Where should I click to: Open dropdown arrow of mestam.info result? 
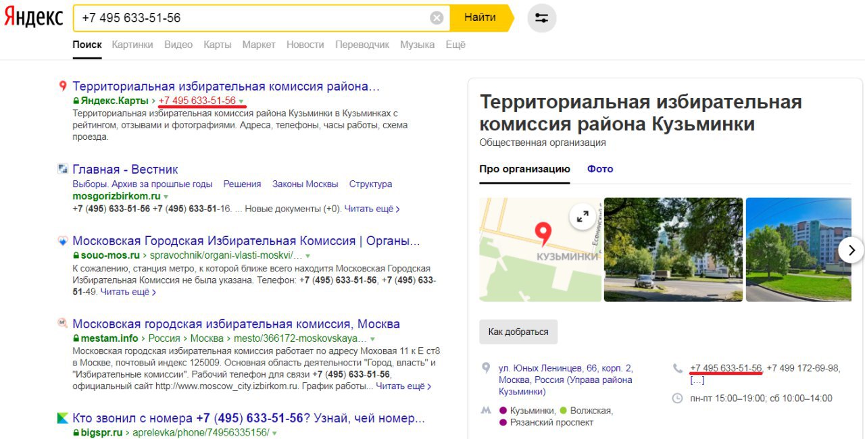point(372,338)
